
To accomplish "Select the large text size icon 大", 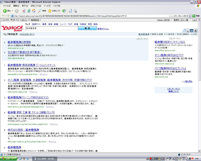I will (196, 31).
